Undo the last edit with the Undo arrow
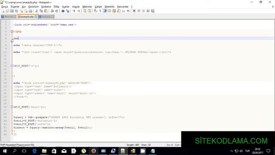Image resolution: width=275 pixels, height=155 pixels. click(52, 11)
